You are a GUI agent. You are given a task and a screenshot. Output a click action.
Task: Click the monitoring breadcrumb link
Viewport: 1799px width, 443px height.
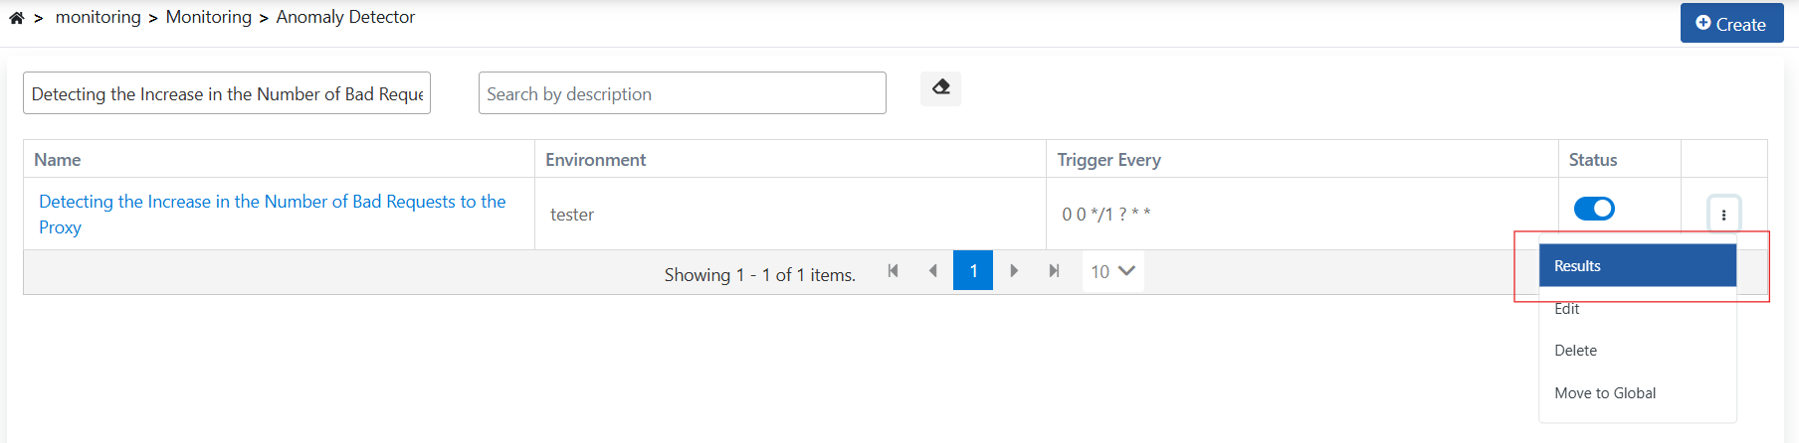pyautogui.click(x=98, y=17)
